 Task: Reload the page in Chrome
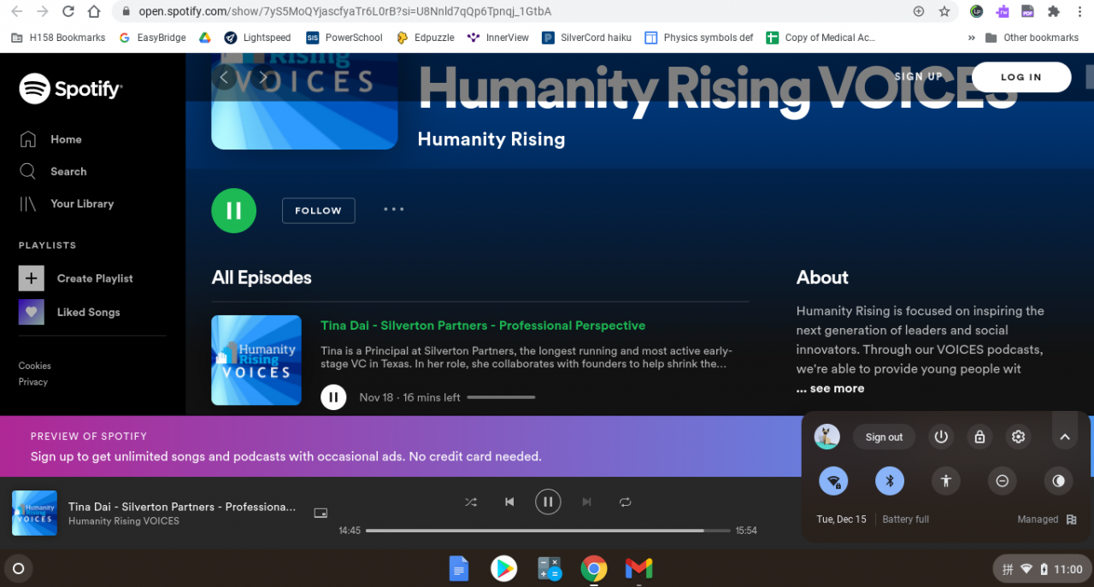click(69, 11)
